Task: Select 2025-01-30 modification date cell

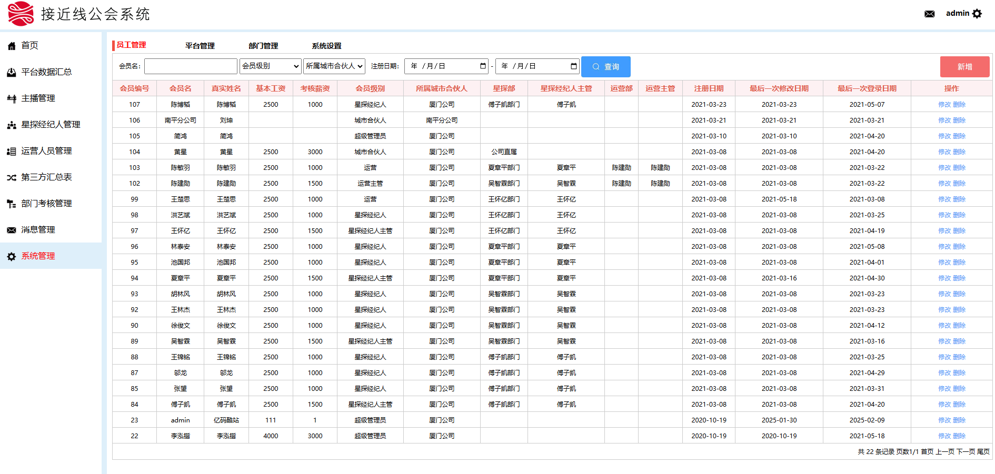Action: 779,420
